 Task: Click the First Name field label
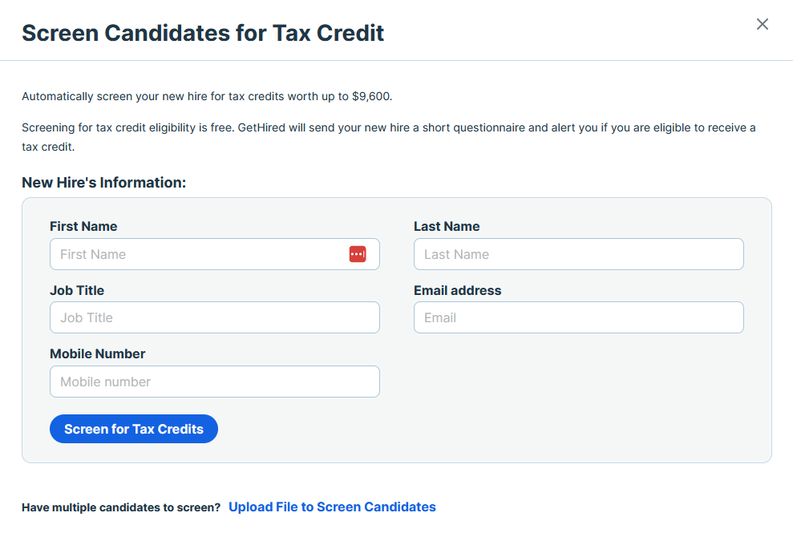(83, 226)
